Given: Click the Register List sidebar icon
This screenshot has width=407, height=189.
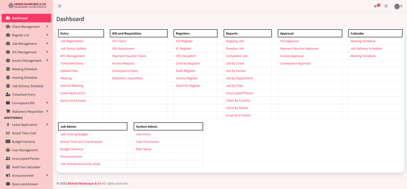Looking at the screenshot, I should click(8, 35).
